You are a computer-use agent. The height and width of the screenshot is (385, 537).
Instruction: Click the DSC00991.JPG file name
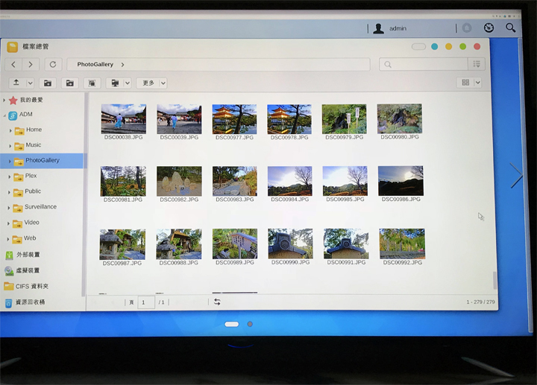(x=346, y=262)
